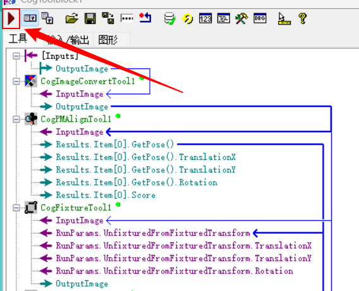Collapse the [Inputs] tree node
Image resolution: width=359 pixels, height=291 pixels.
tap(16, 56)
